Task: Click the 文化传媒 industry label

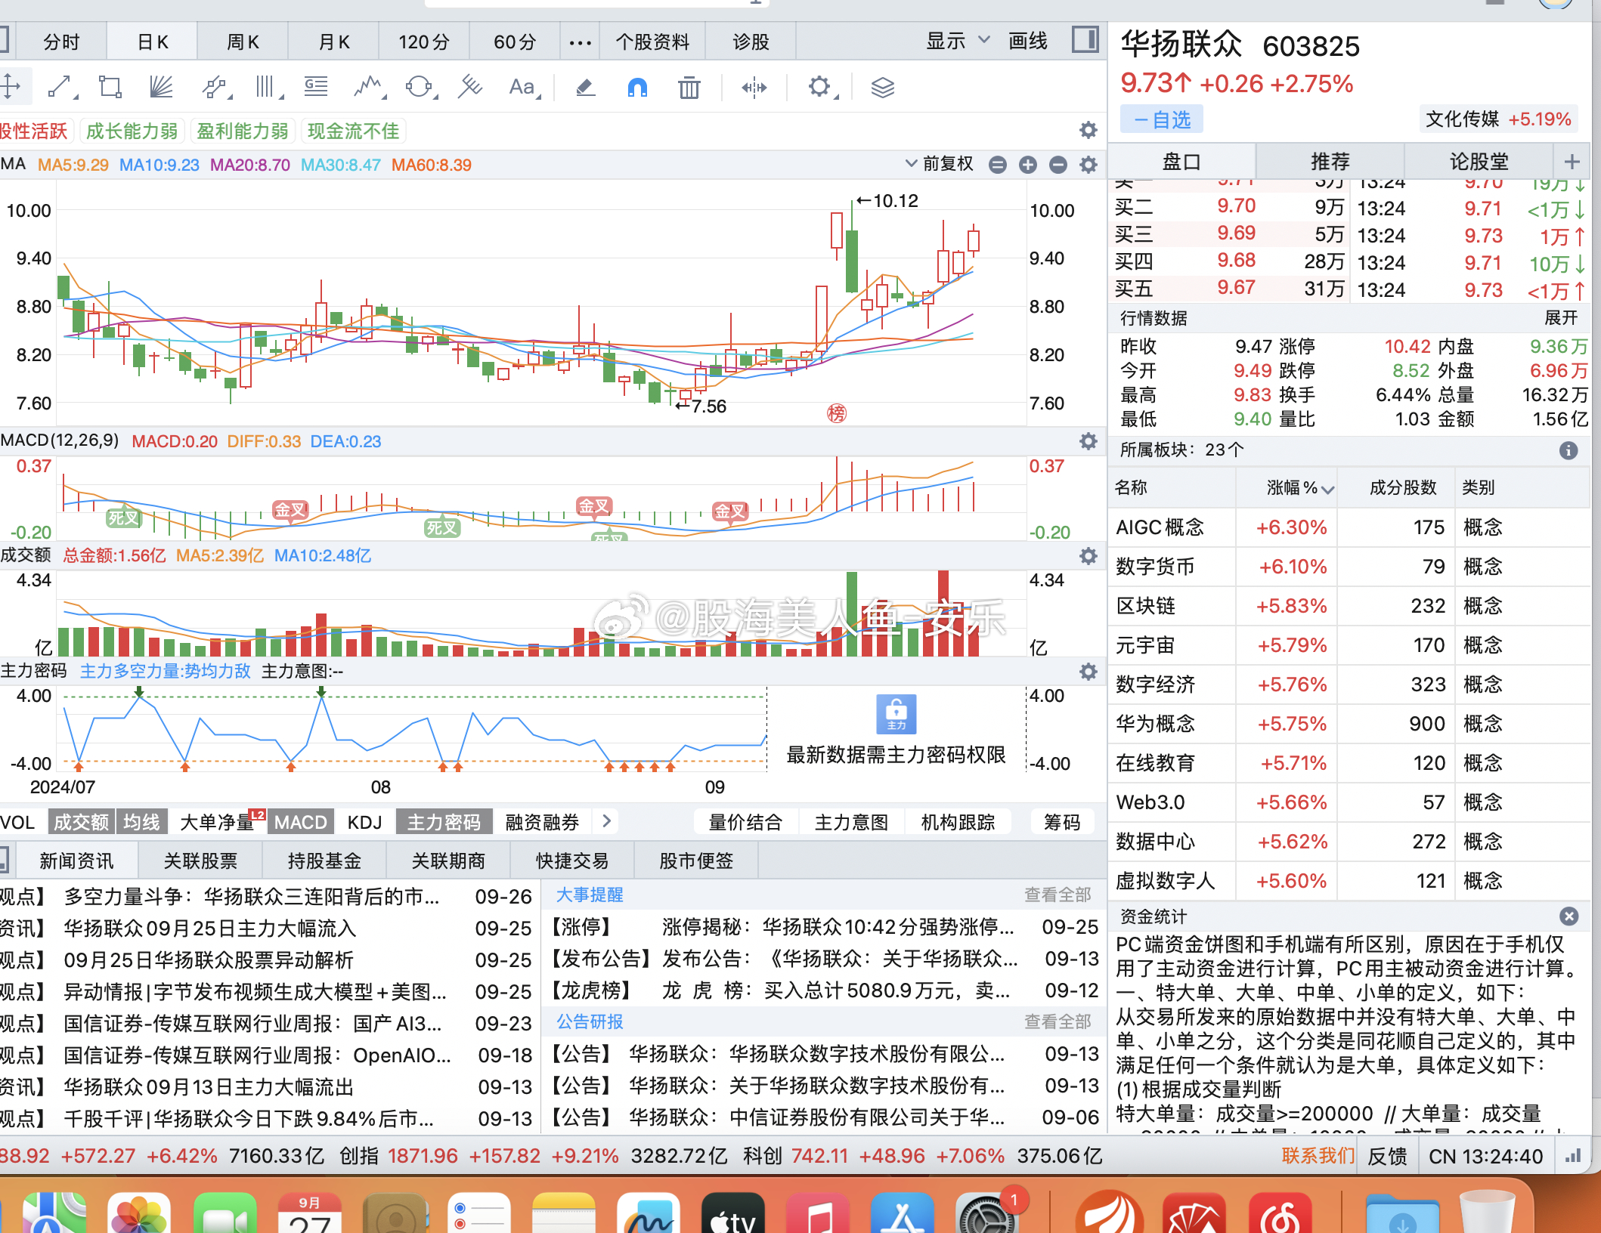Action: (x=1462, y=119)
